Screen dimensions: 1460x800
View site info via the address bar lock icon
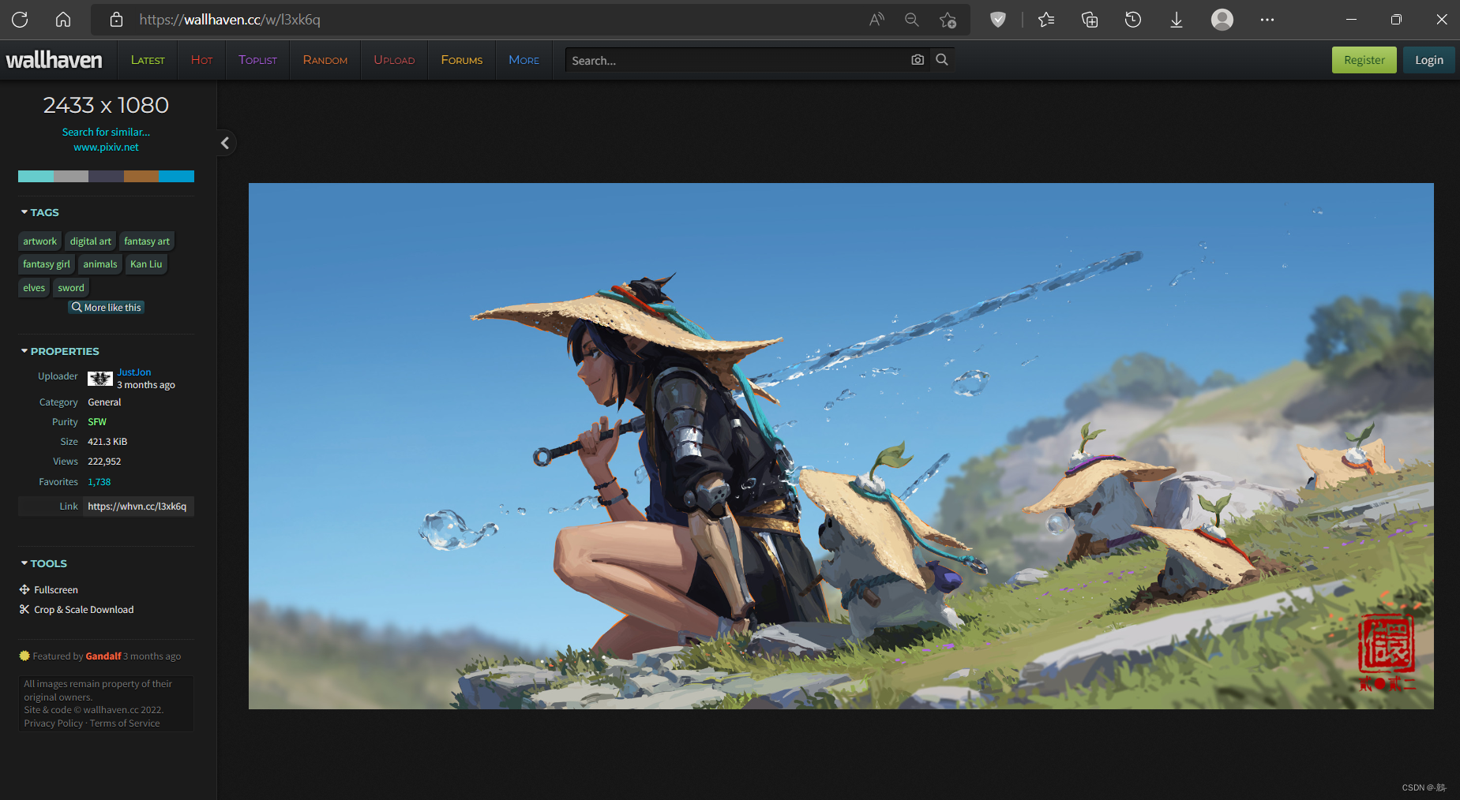(x=116, y=20)
